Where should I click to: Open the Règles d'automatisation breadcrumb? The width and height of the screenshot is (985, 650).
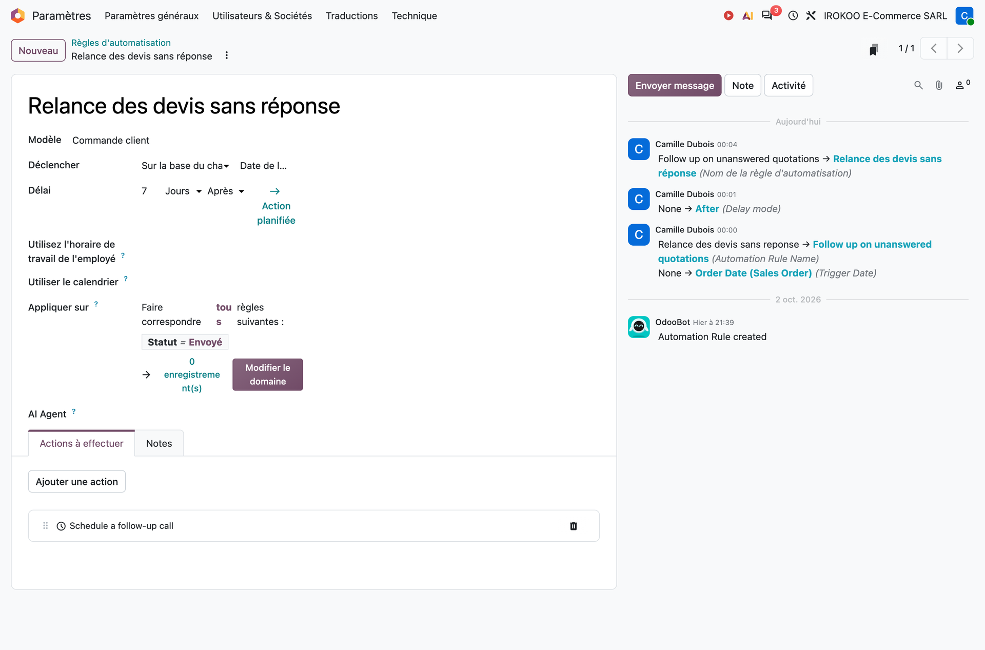coord(121,43)
